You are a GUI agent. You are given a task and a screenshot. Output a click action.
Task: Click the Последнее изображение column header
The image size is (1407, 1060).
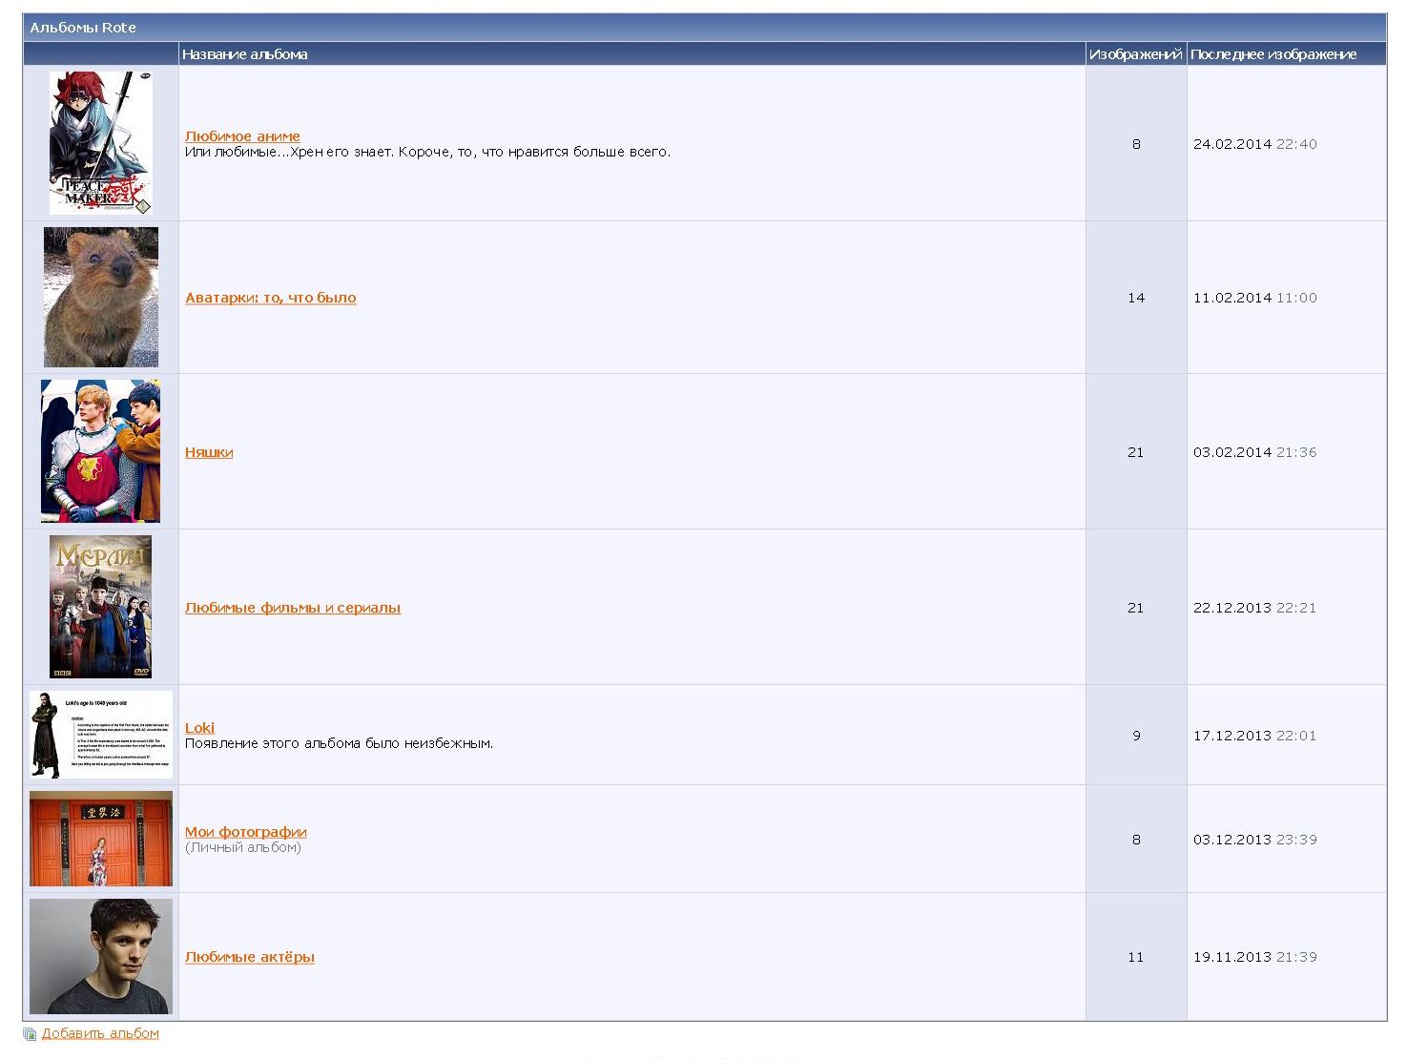tap(1273, 54)
